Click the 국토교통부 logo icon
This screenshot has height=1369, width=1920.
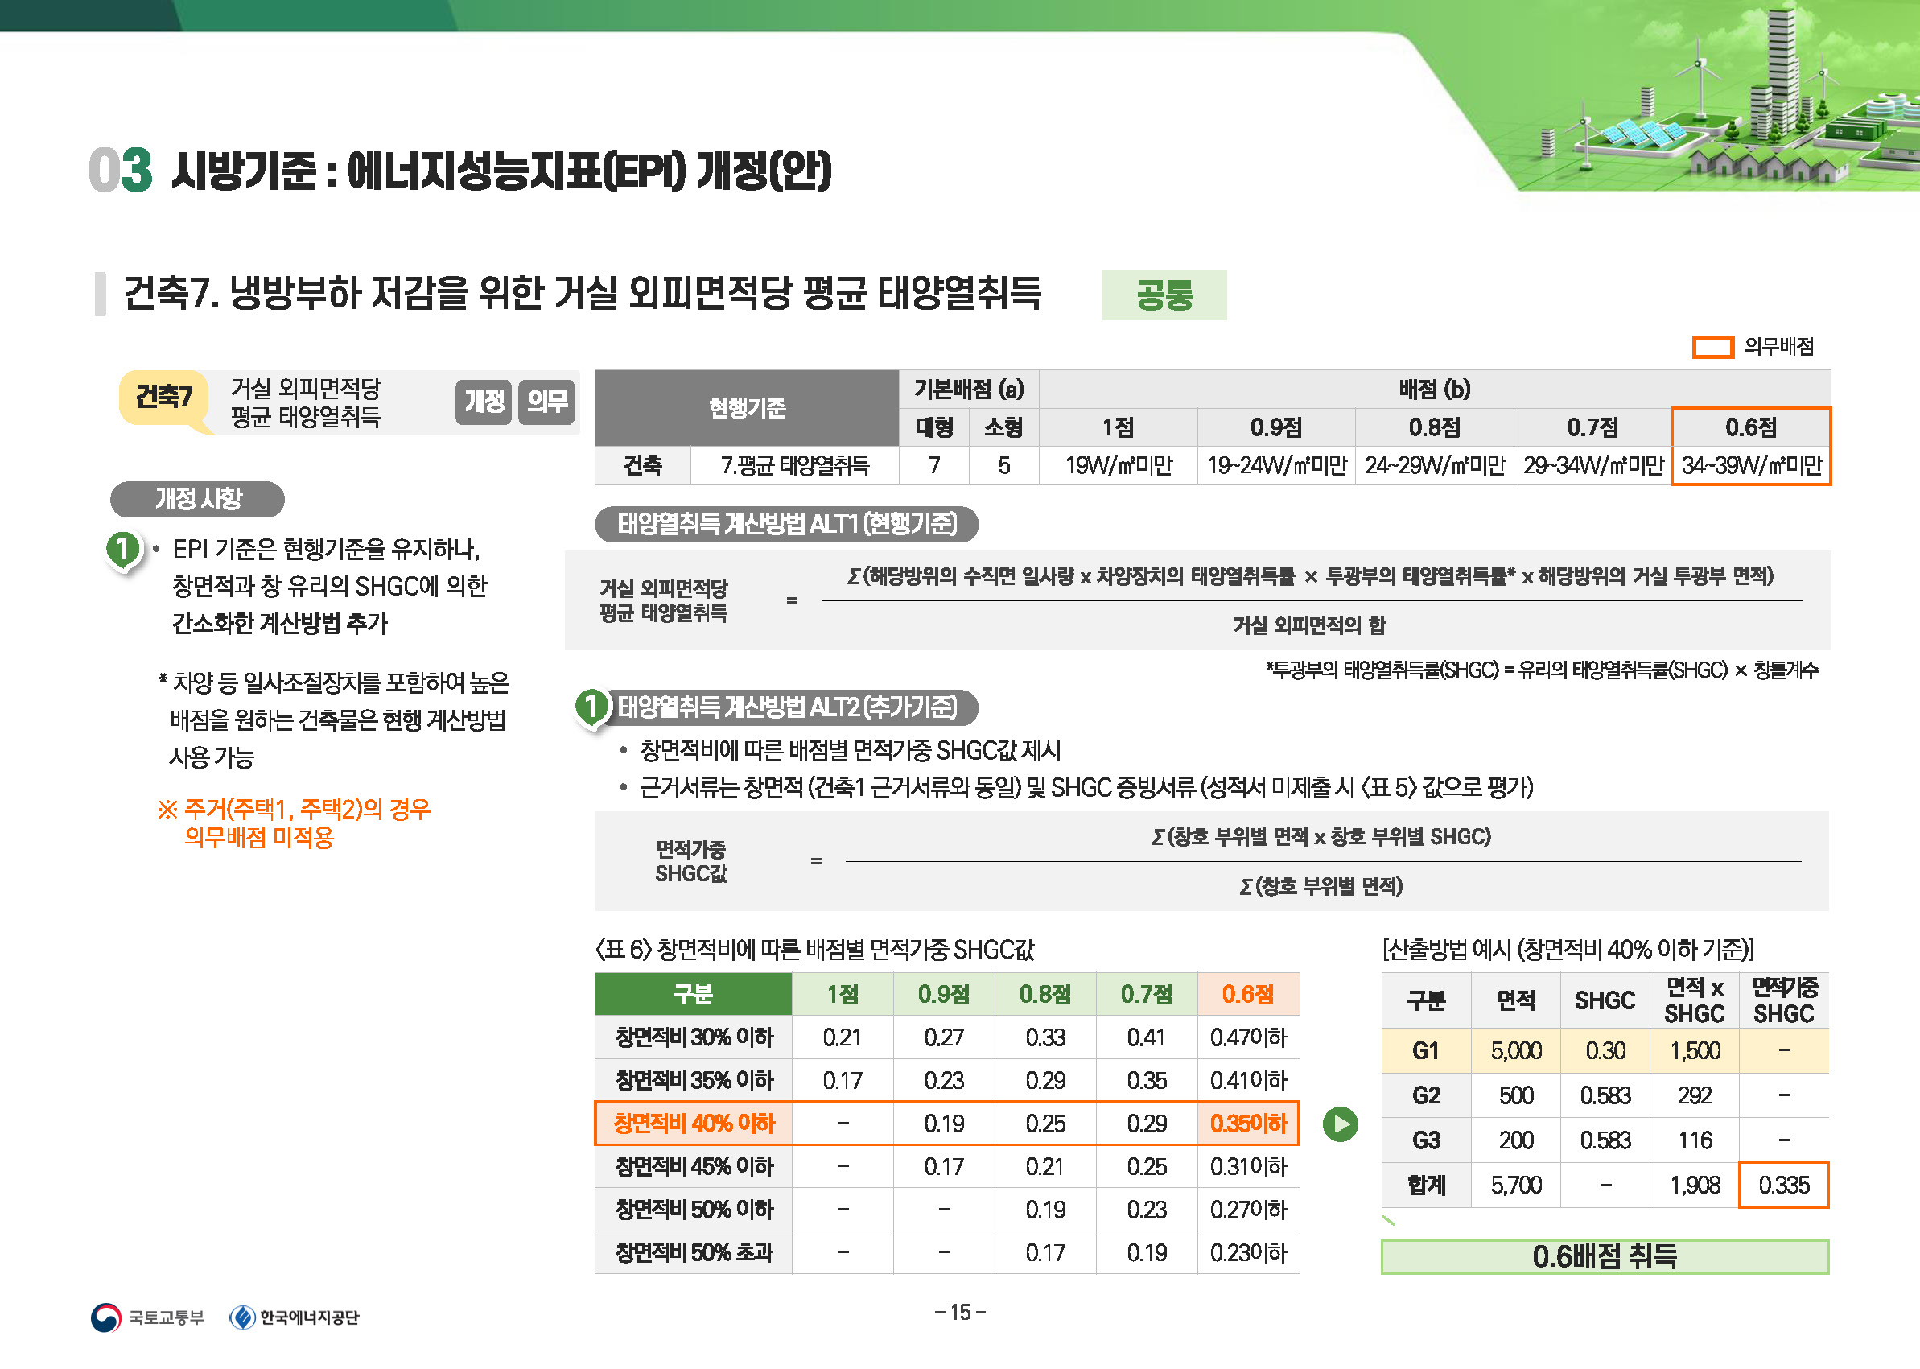105,1317
